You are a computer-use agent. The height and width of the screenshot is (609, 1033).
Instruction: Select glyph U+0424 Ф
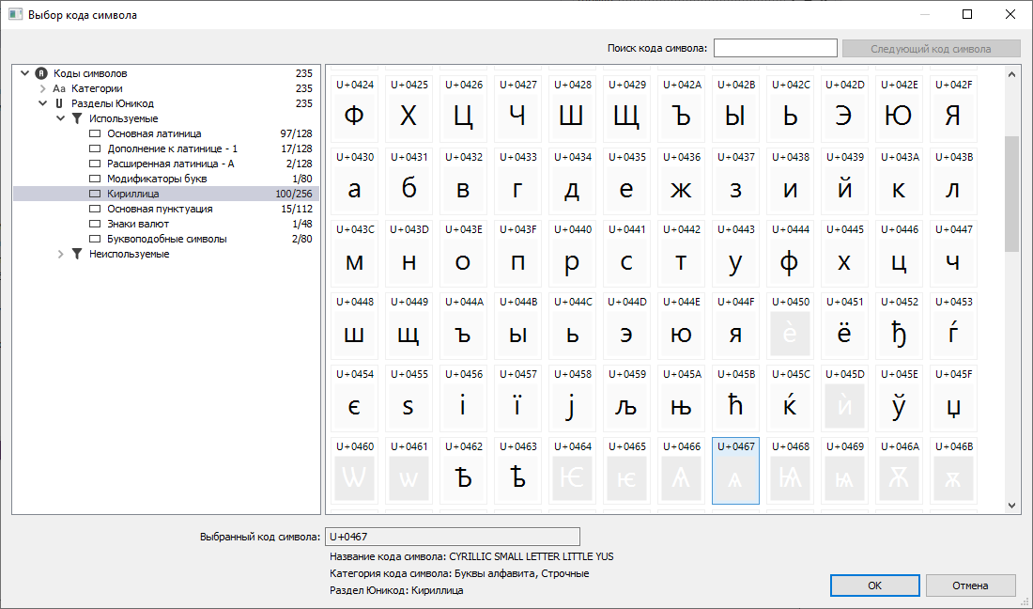(354, 109)
